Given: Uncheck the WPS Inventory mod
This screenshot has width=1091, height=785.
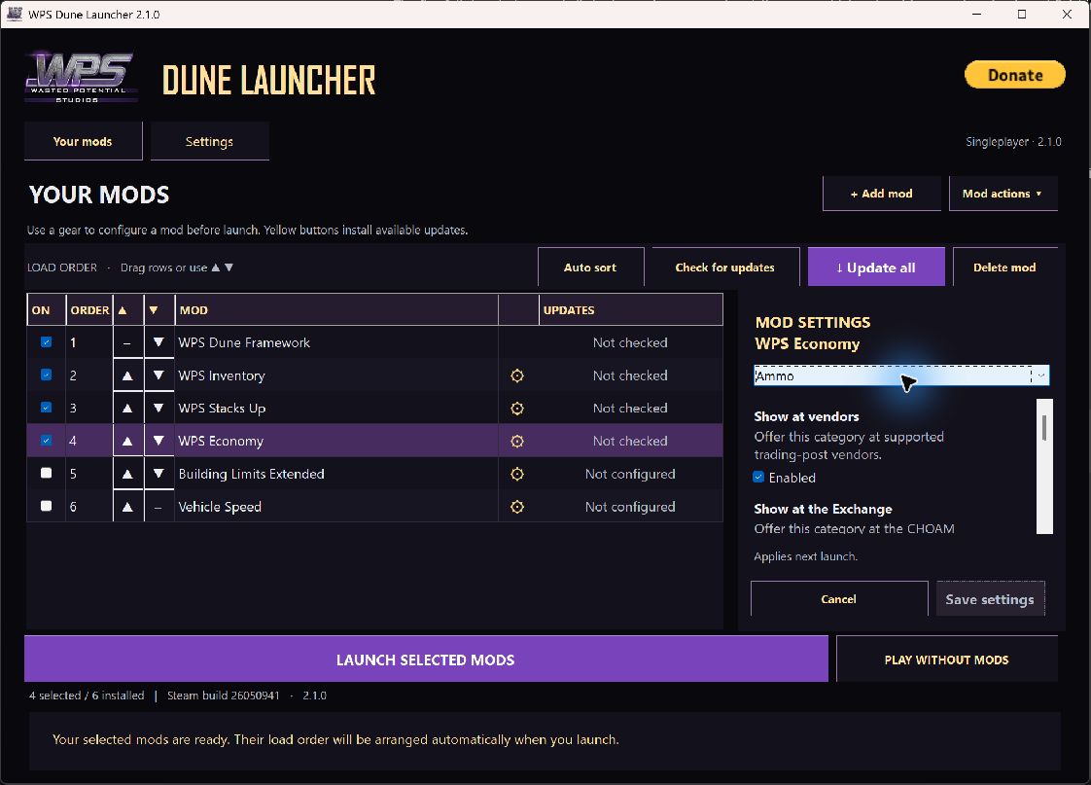Looking at the screenshot, I should click(46, 375).
